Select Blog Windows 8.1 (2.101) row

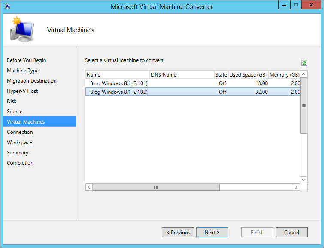(x=193, y=83)
